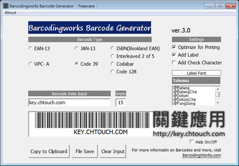Select Interleaved 2 of 5 type
The image size is (239, 166).
pos(113,56)
